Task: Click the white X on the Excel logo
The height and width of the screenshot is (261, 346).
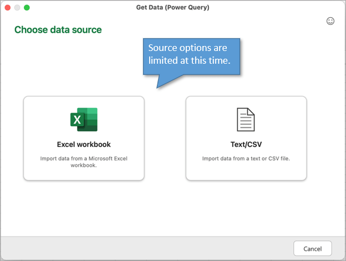Action: pyautogui.click(x=77, y=120)
